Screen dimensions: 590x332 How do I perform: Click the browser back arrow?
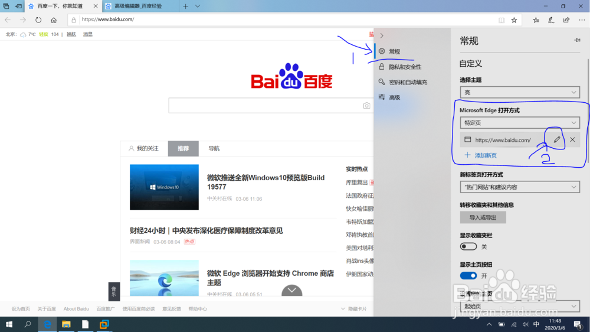point(8,20)
